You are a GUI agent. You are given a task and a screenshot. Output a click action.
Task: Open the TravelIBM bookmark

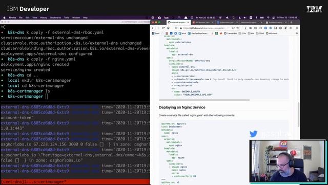point(231,33)
